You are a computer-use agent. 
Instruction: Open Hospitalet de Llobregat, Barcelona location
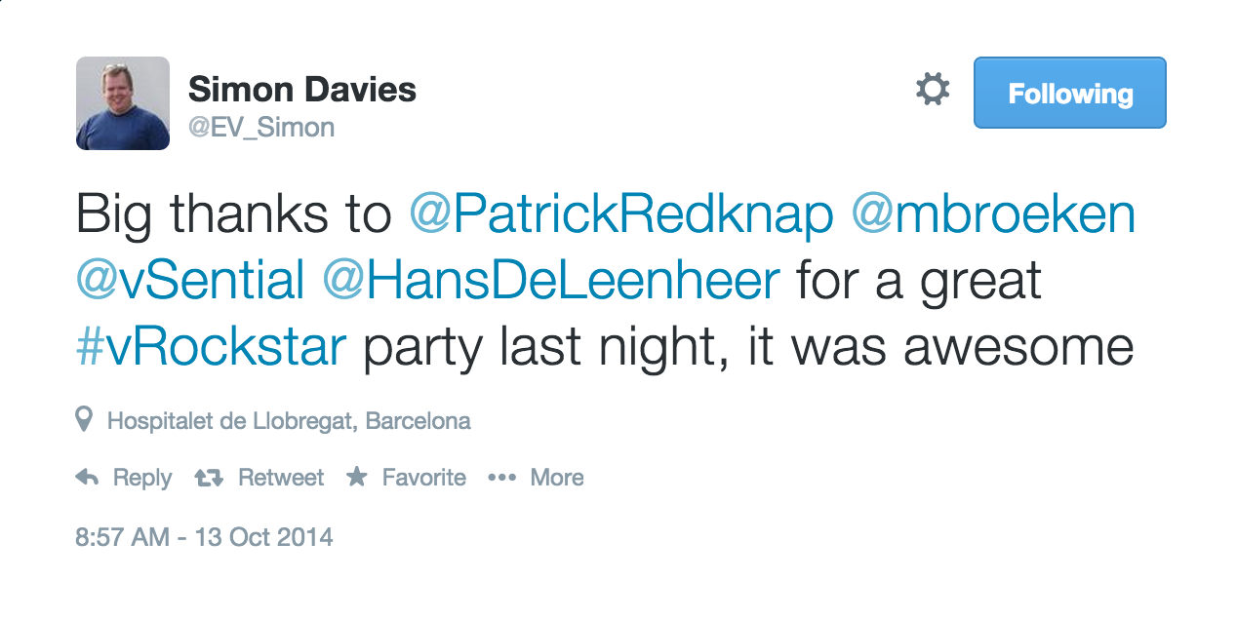[x=289, y=421]
